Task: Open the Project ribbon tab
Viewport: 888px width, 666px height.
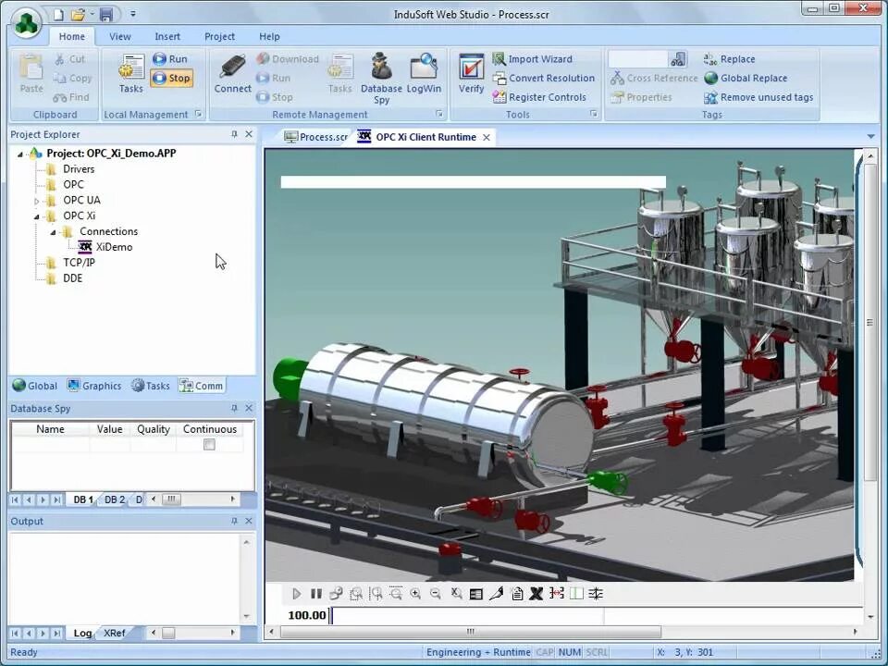Action: 220,36
